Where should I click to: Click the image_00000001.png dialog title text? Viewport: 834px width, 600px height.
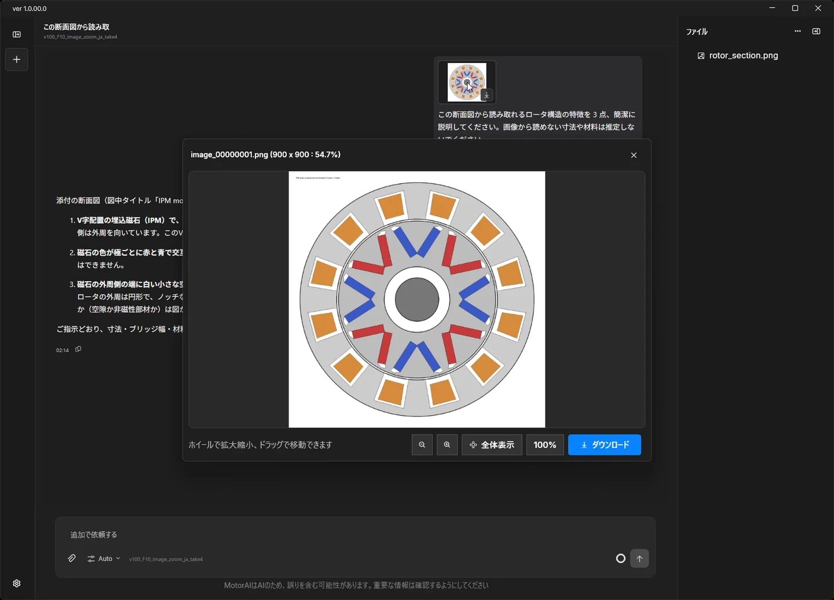tap(266, 154)
